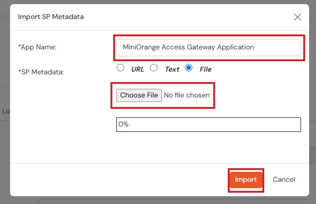Viewport: 316px width, 204px height.
Task: Select the Text radio button
Action: tap(154, 68)
